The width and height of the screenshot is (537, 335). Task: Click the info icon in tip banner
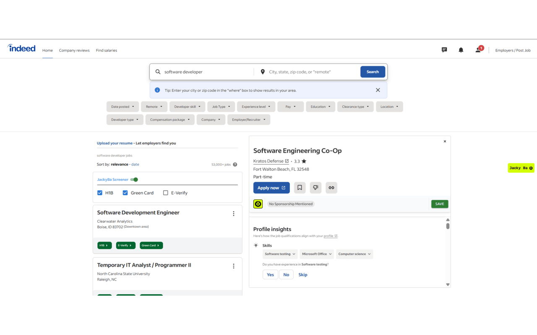tap(157, 90)
